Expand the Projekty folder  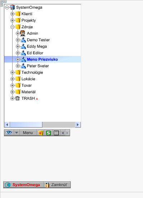click(12, 20)
